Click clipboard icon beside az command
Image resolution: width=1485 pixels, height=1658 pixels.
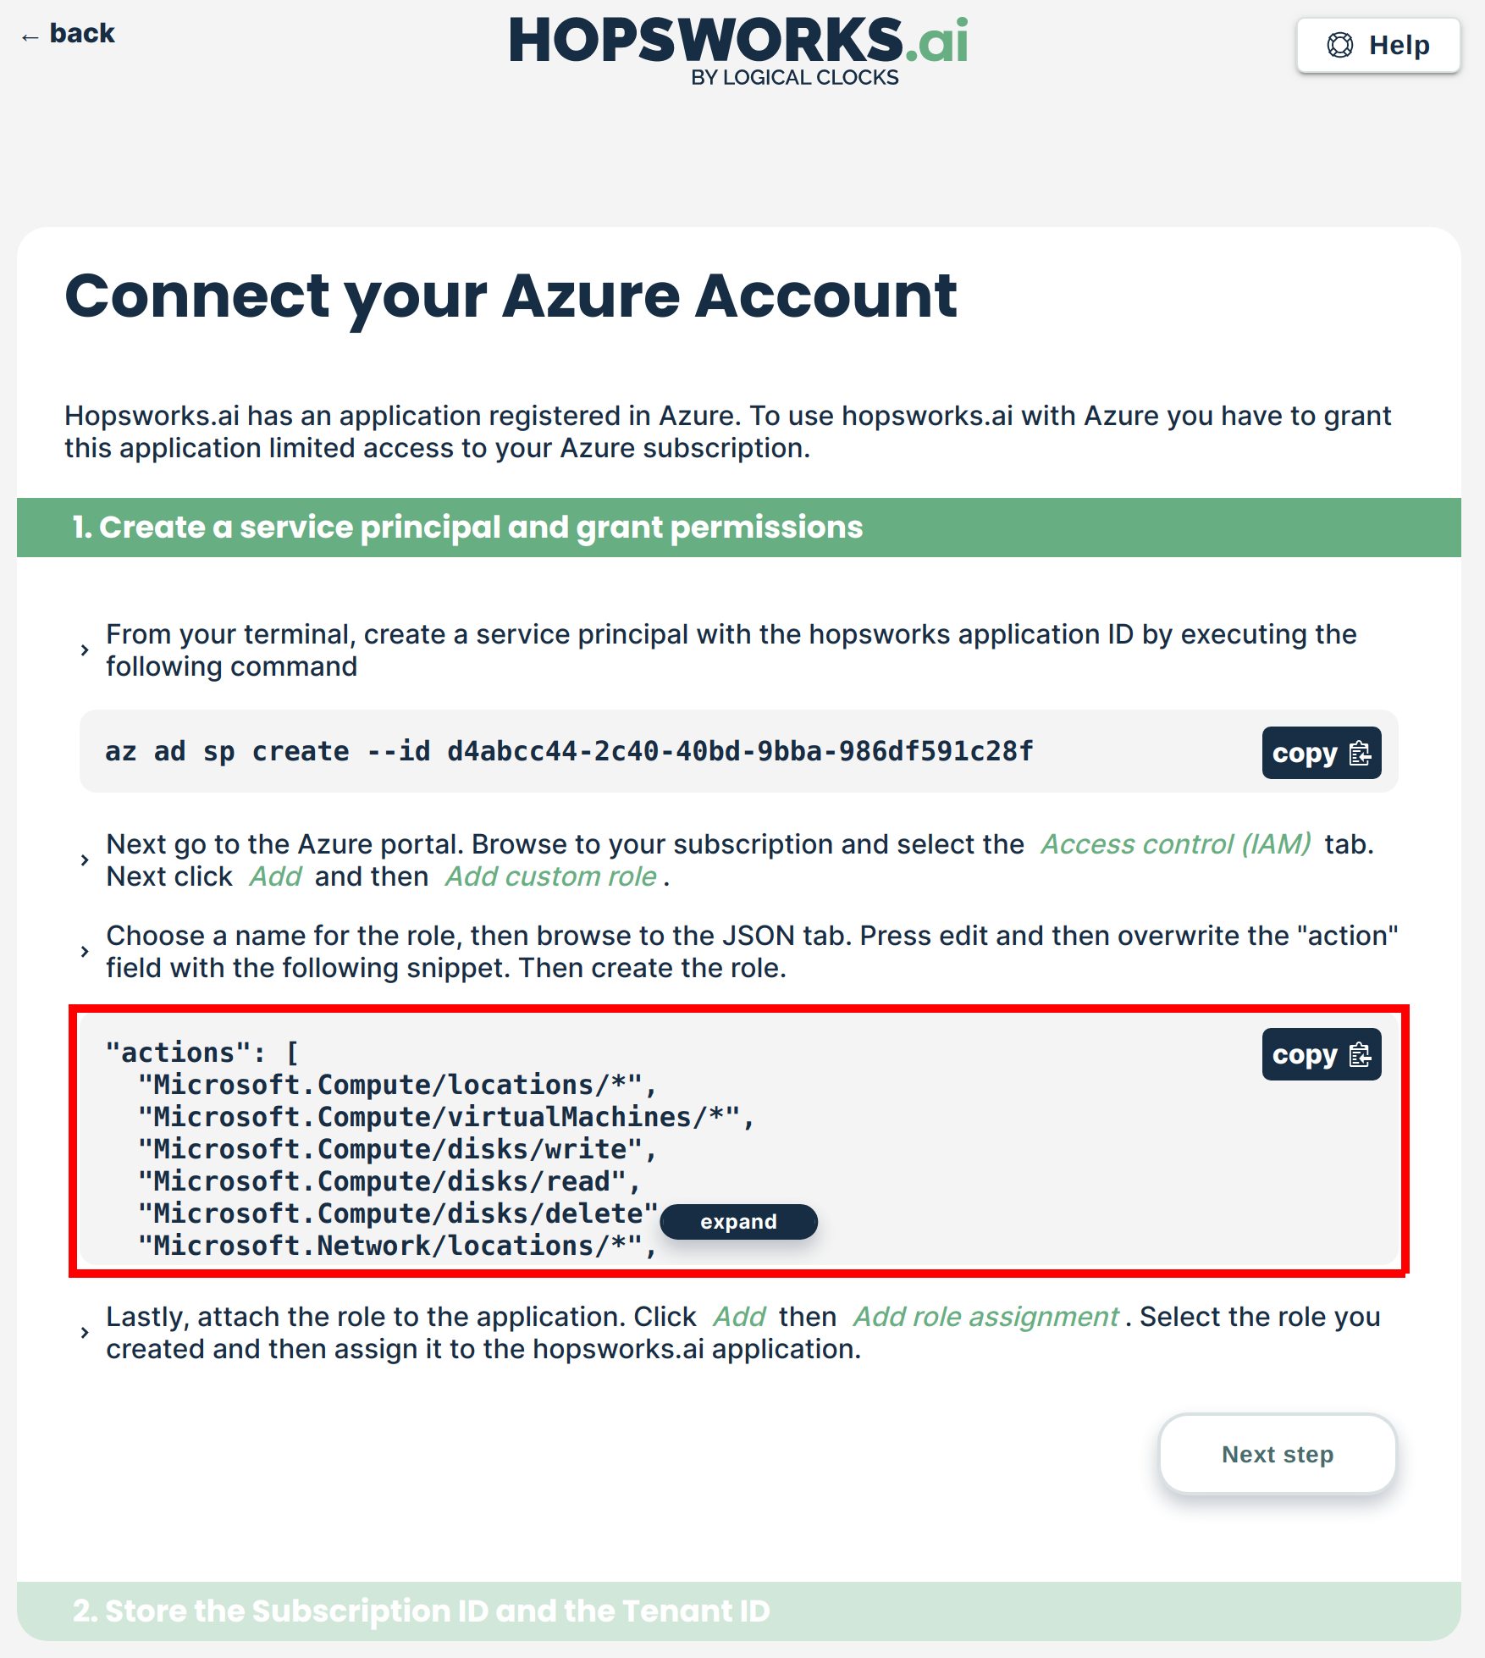pyautogui.click(x=1360, y=753)
